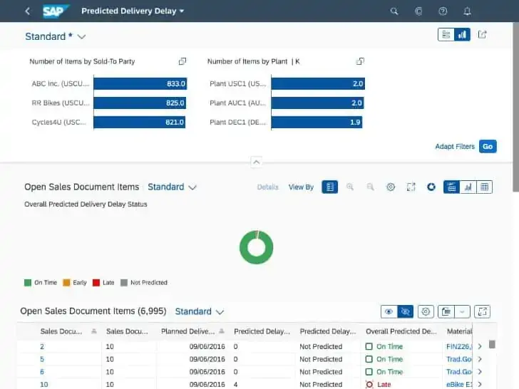Switch to hybrid chart and table view

point(451,187)
